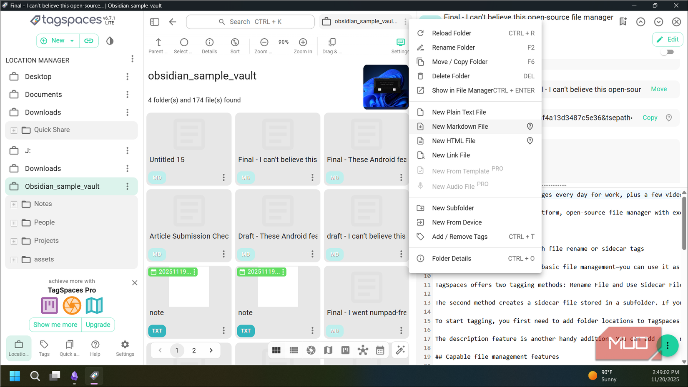688x387 pixels.
Task: Click the Copy button for the share link
Action: [x=649, y=117]
